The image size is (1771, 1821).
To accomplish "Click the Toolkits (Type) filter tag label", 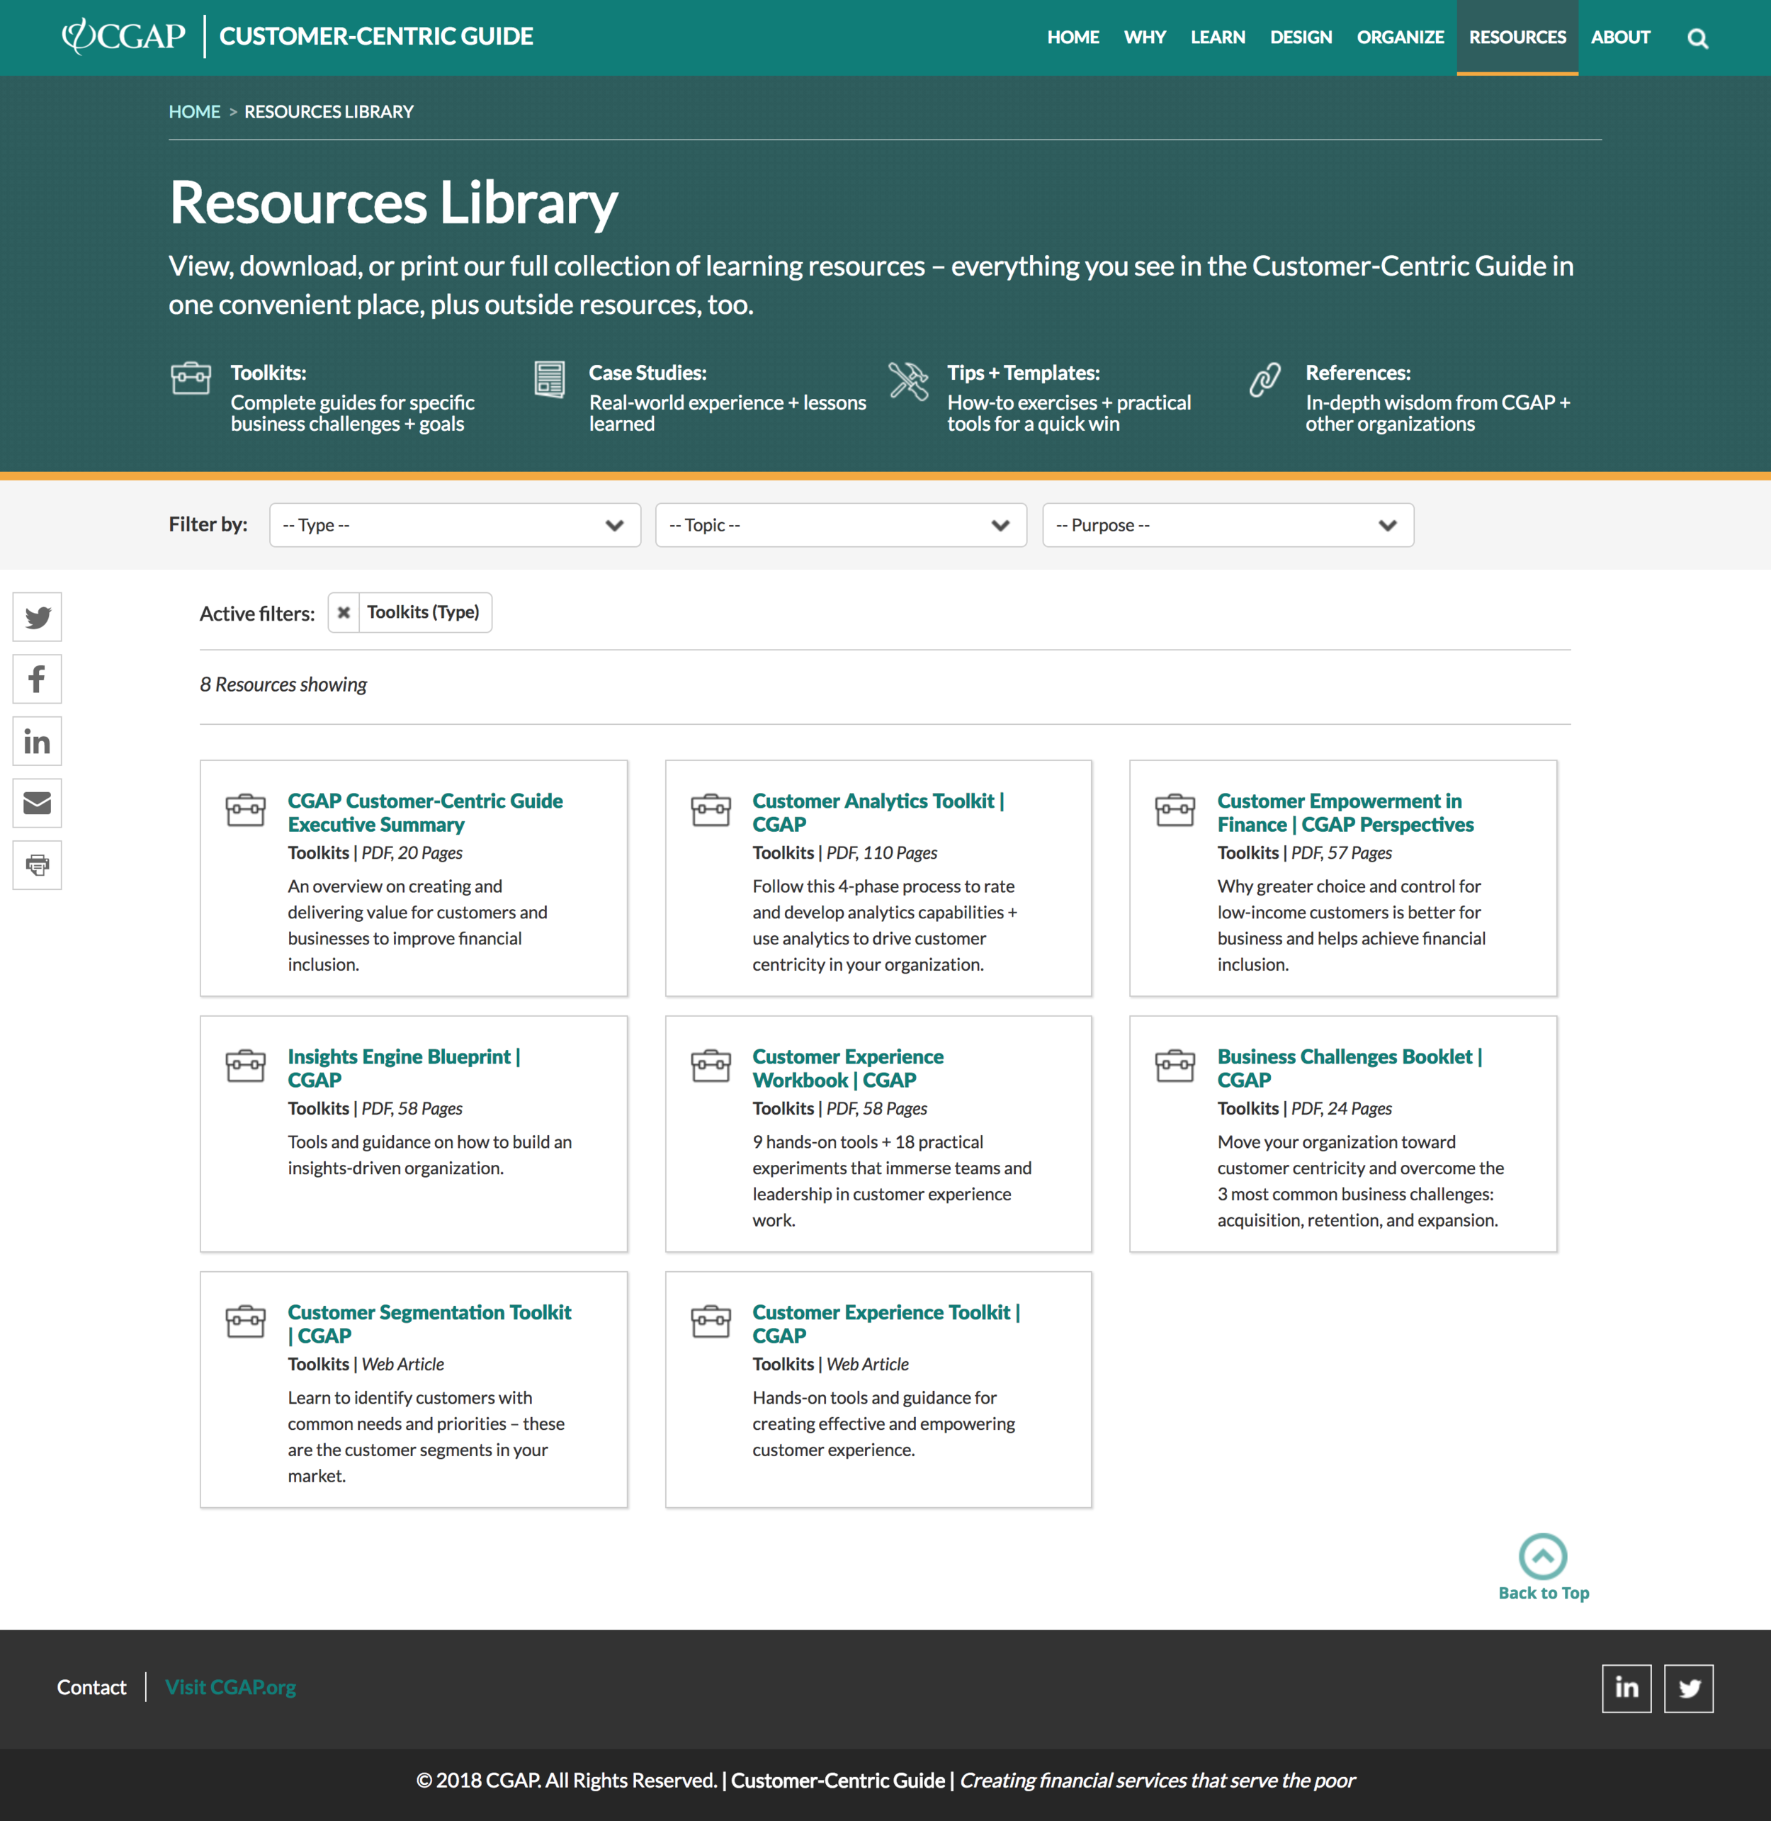I will (423, 612).
